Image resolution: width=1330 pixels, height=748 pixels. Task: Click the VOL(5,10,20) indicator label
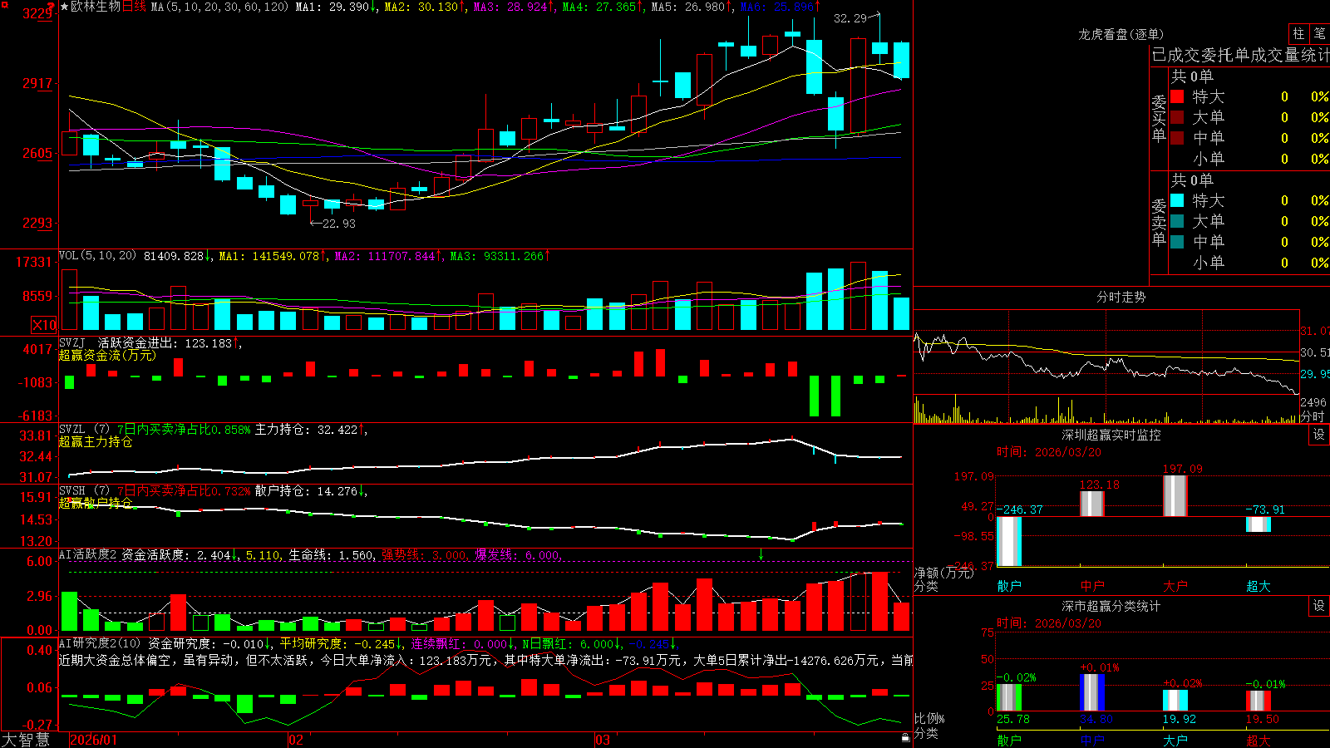(97, 256)
